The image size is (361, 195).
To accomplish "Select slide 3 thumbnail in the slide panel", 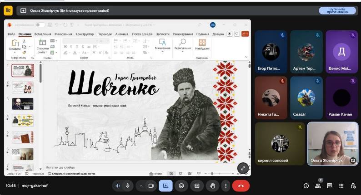I will [x=23, y=103].
